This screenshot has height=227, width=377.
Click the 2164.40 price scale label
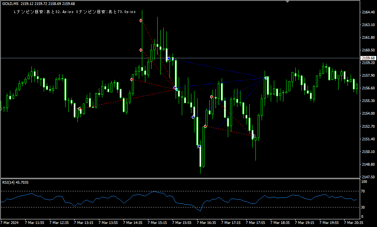point(368,12)
